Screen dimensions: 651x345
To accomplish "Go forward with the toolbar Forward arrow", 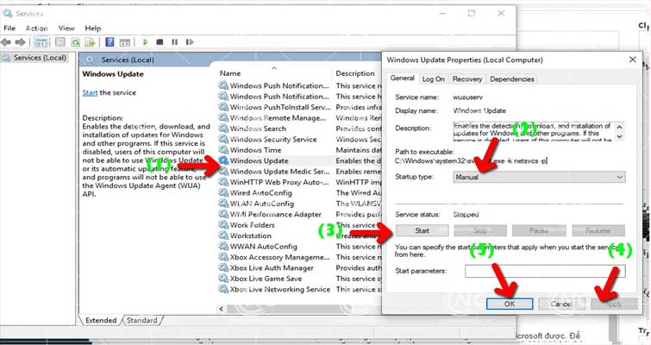I will tap(20, 42).
